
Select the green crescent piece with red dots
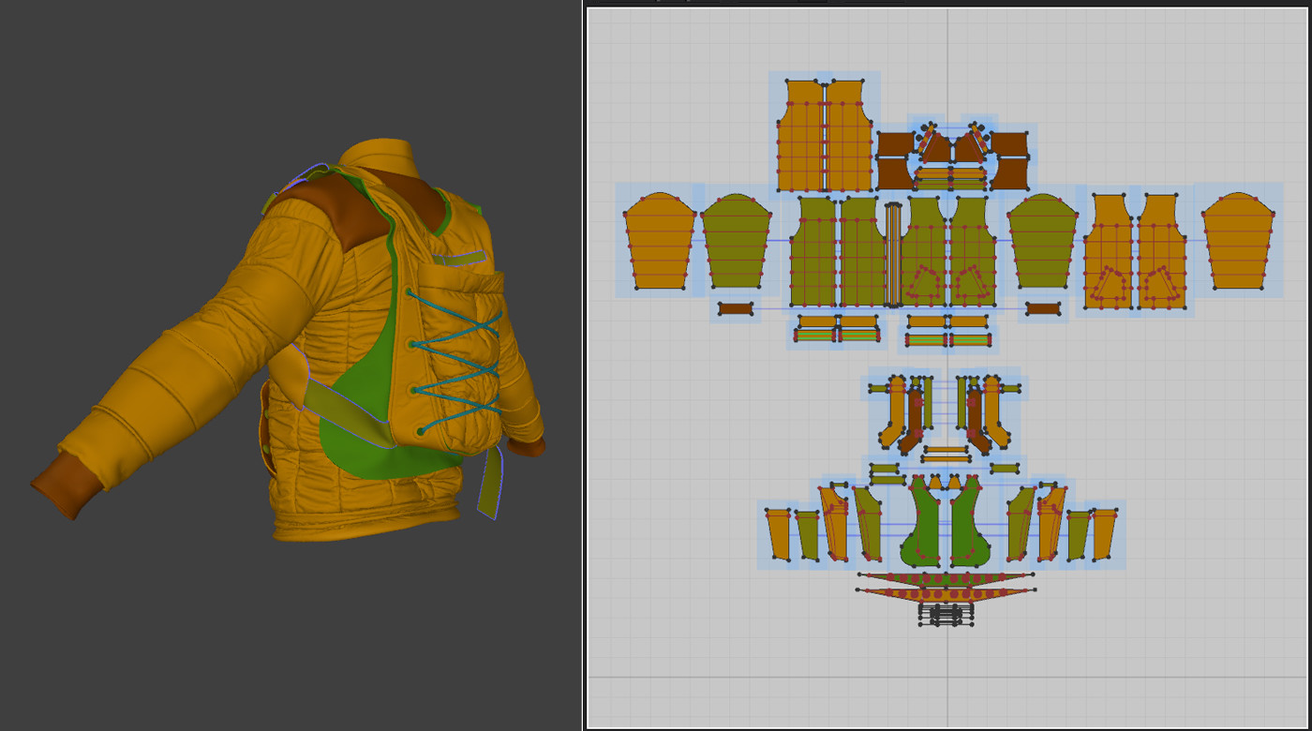click(947, 578)
